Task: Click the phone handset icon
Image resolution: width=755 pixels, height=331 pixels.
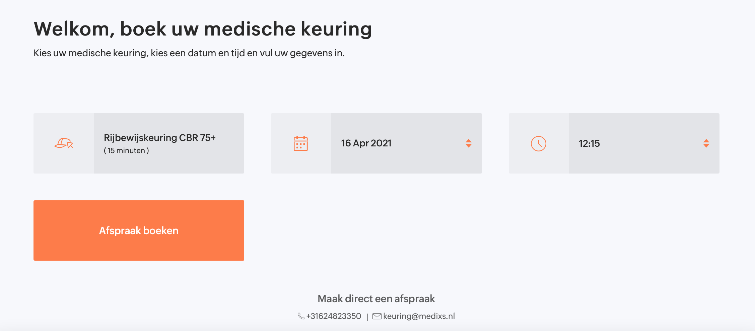Action: pyautogui.click(x=301, y=316)
